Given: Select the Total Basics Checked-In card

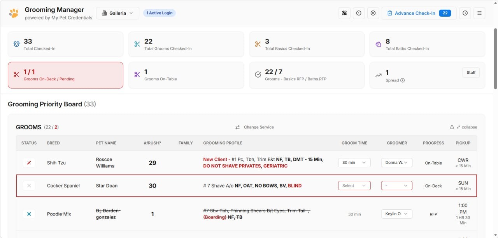Looking at the screenshot, I should tap(307, 45).
